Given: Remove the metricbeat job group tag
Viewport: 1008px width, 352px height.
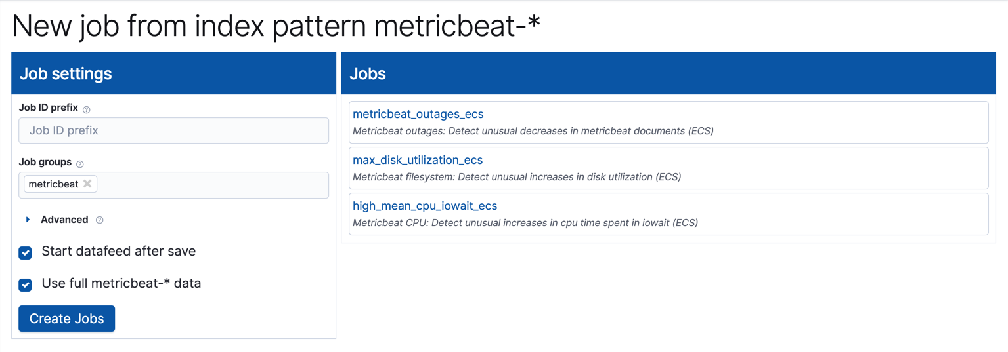Looking at the screenshot, I should pos(87,184).
